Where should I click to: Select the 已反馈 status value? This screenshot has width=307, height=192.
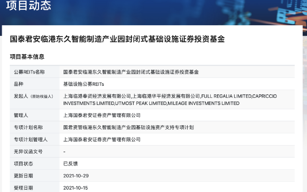click(71, 163)
